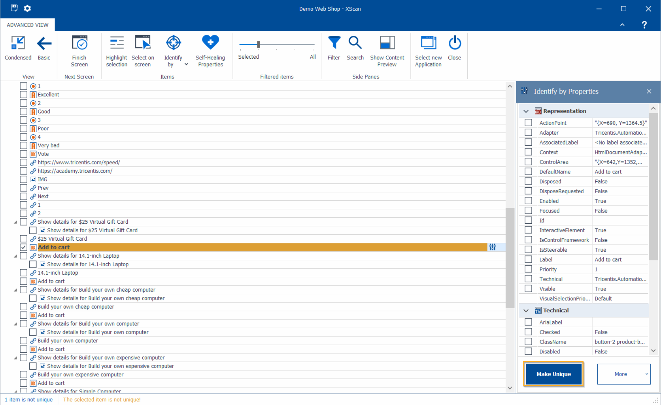Enable the ClassName property checkbox
The width and height of the screenshot is (661, 405).
[528, 342]
